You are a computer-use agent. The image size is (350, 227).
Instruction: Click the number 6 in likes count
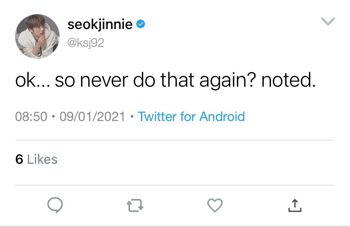[x=19, y=159]
